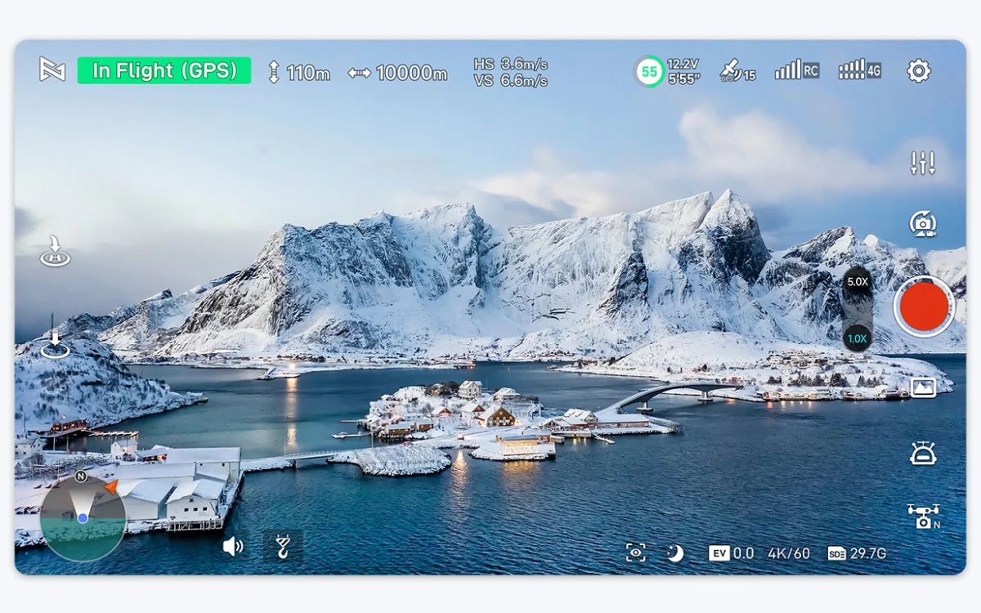Open the settings gear menu
Screen dimensions: 981x613
pos(919,71)
